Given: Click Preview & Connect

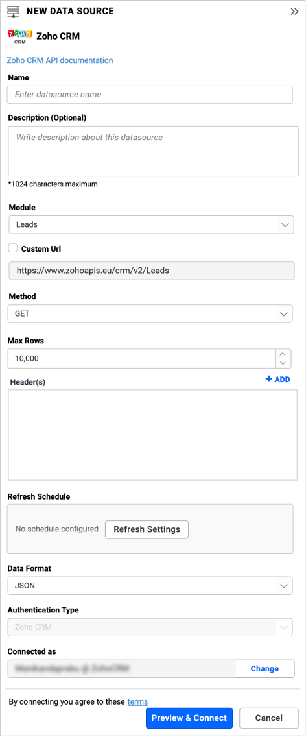Looking at the screenshot, I should pos(189,718).
